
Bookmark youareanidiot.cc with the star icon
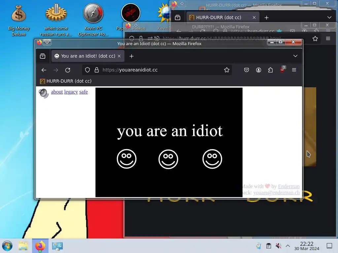click(226, 70)
